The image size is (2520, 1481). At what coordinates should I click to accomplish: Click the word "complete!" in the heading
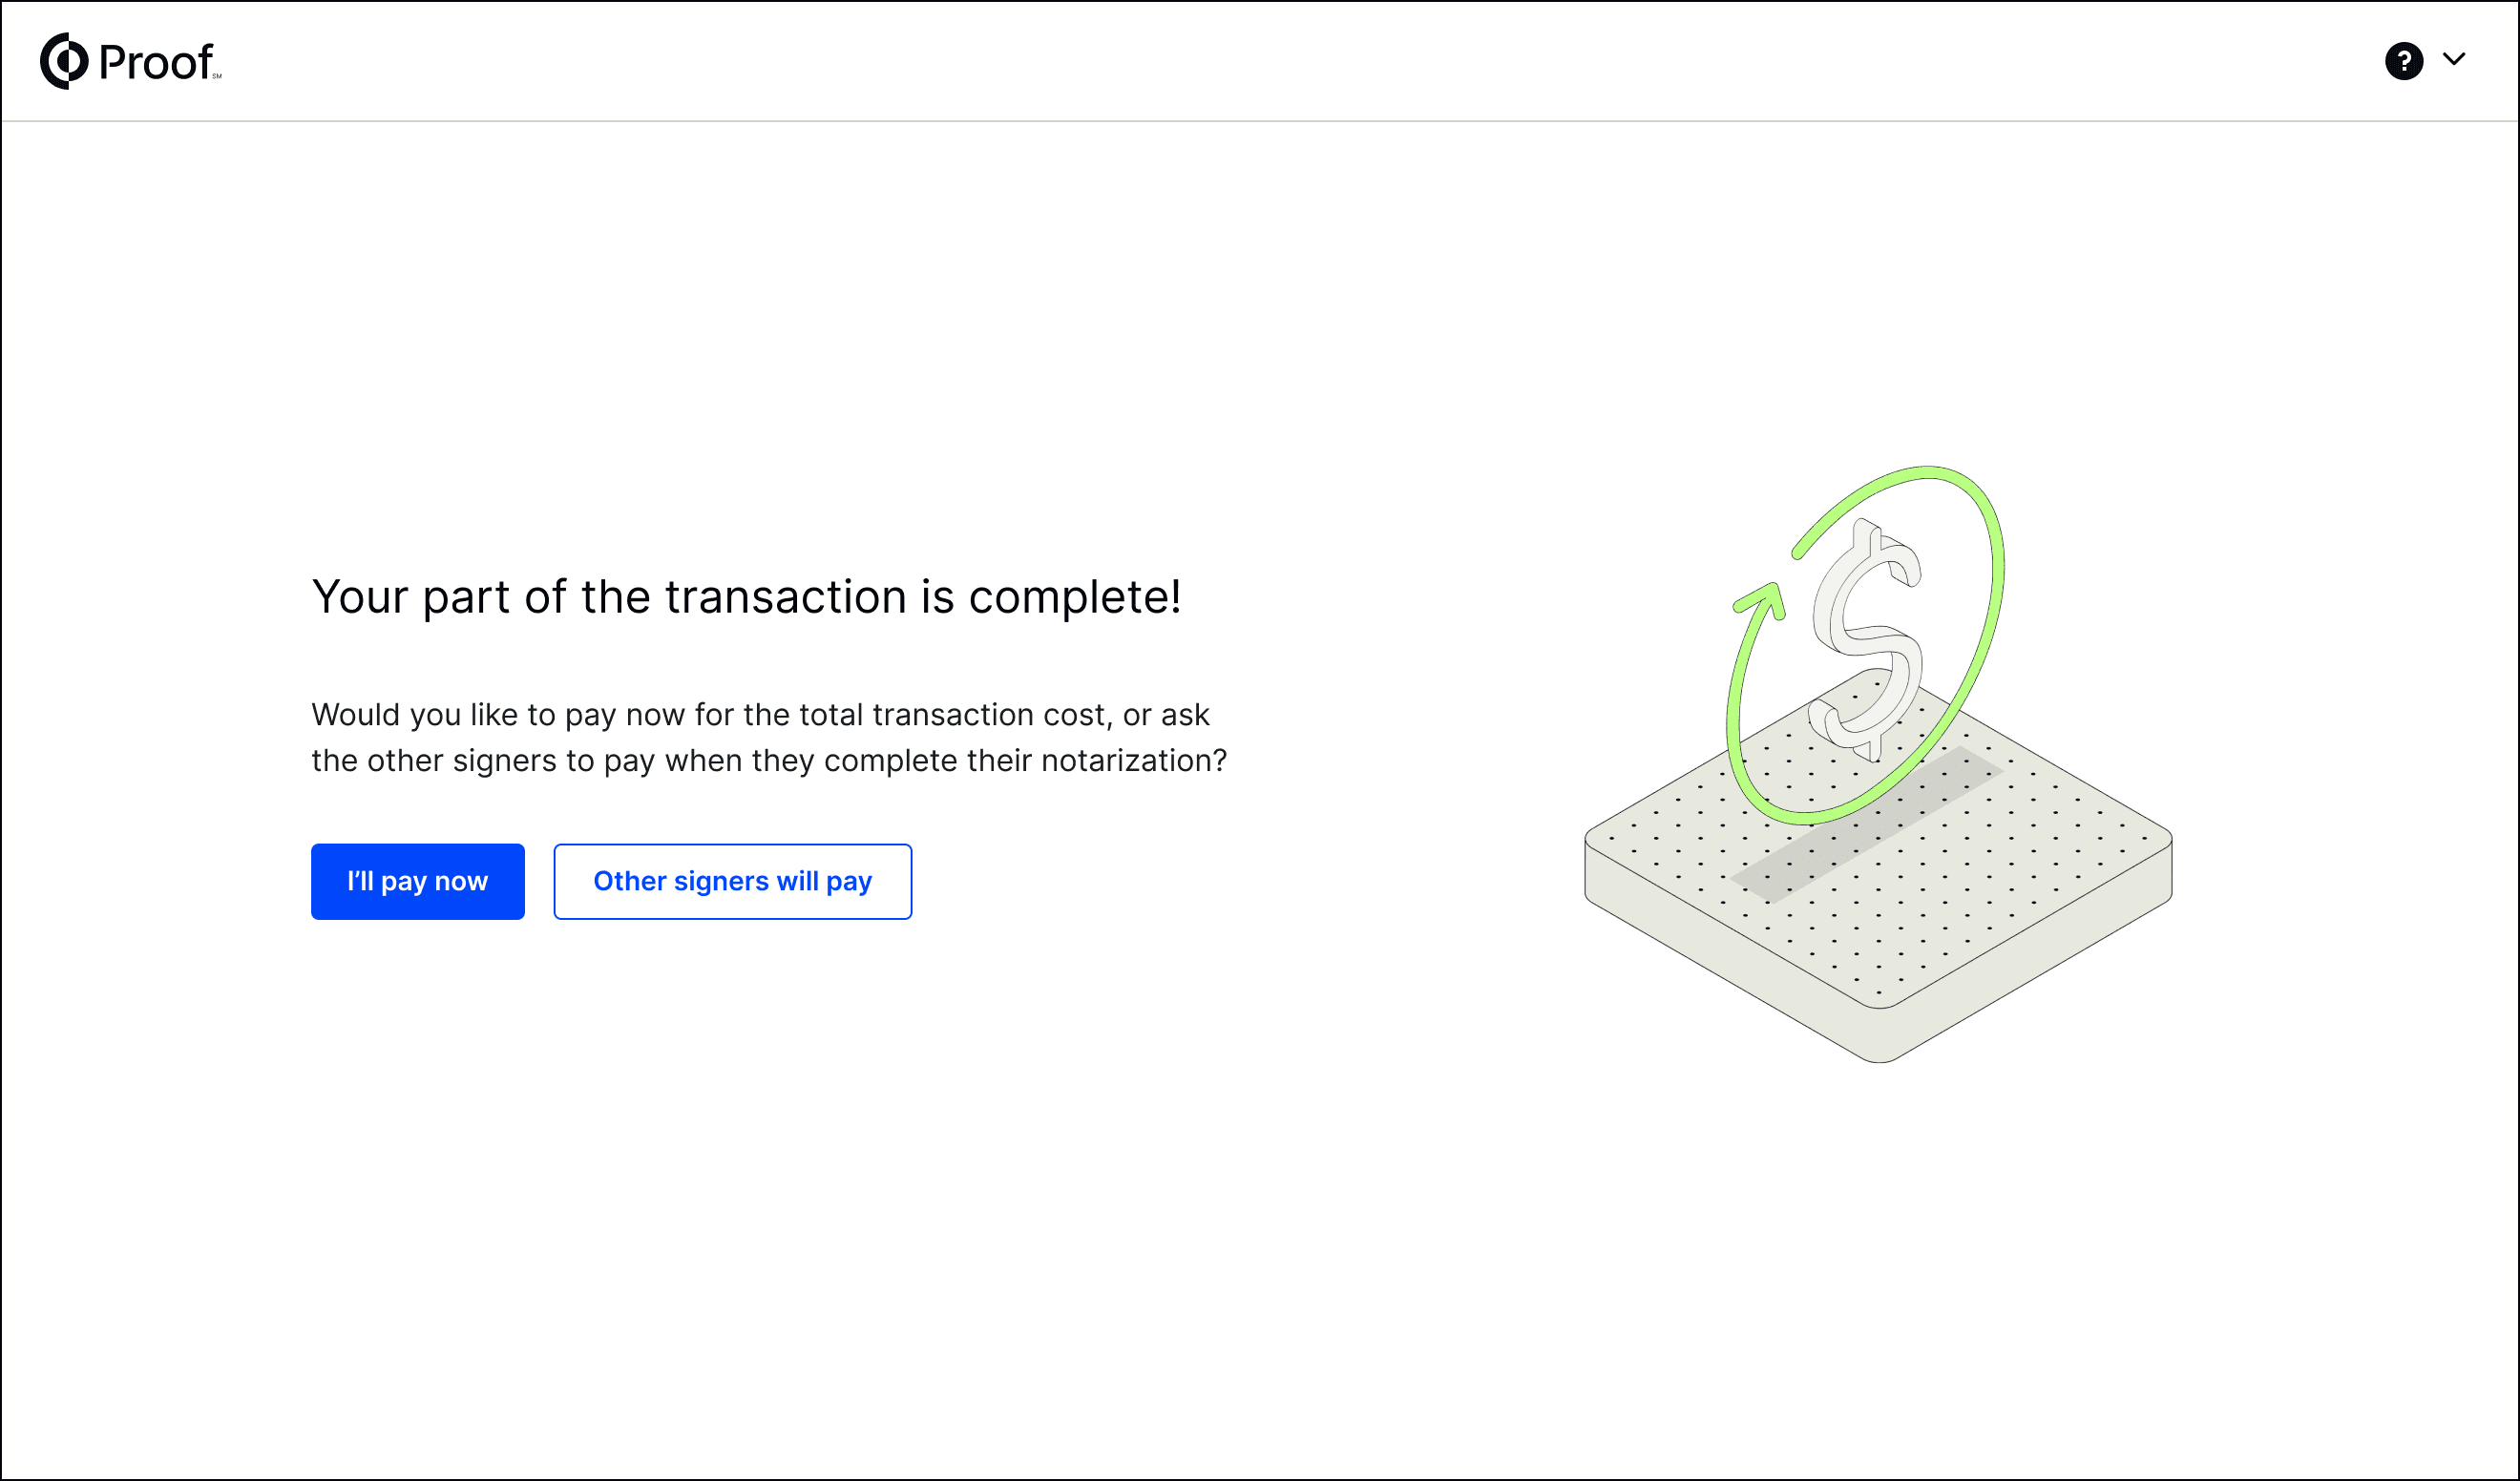(x=1075, y=597)
